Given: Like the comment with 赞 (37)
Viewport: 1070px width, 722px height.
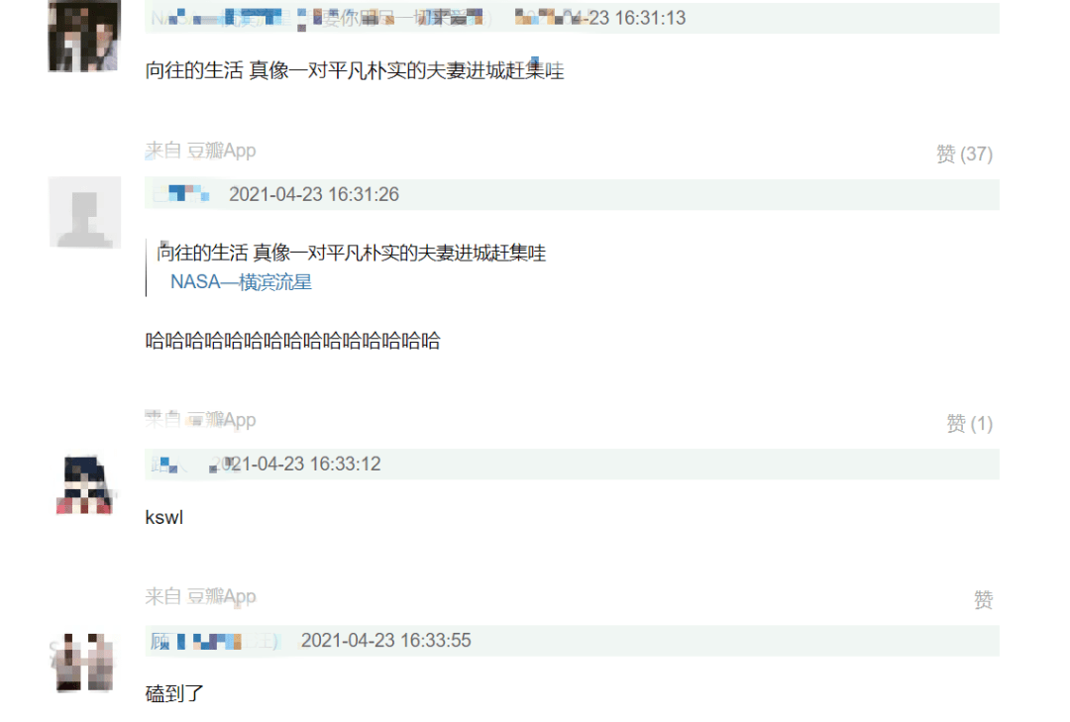Looking at the screenshot, I should pyautogui.click(x=964, y=155).
